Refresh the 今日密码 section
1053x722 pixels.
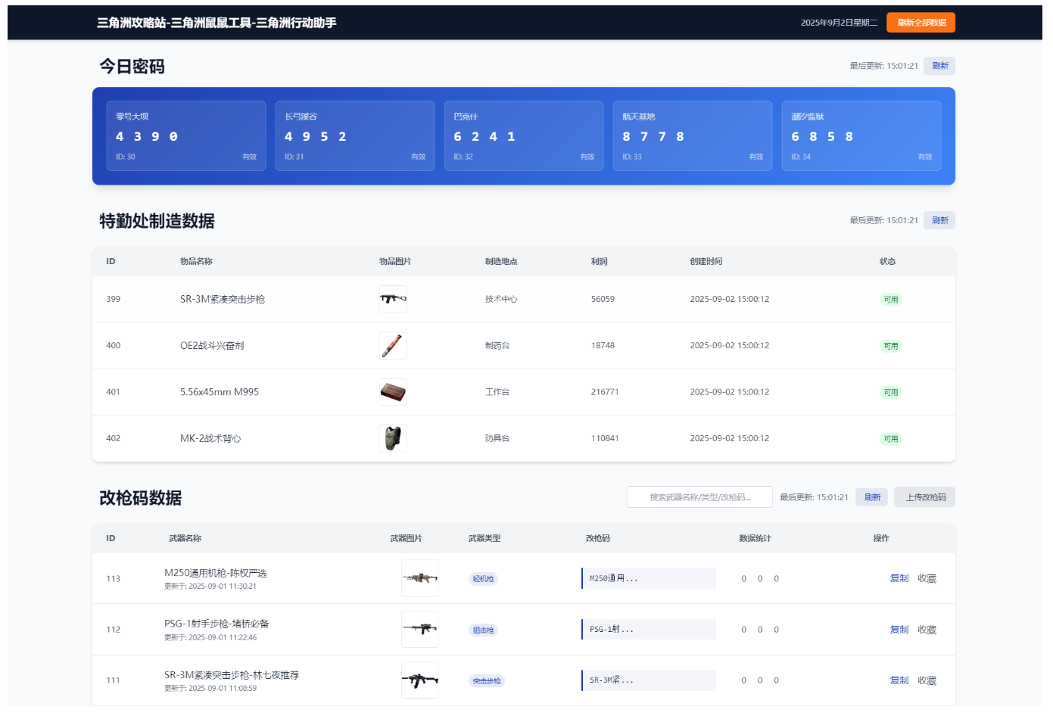pos(939,66)
